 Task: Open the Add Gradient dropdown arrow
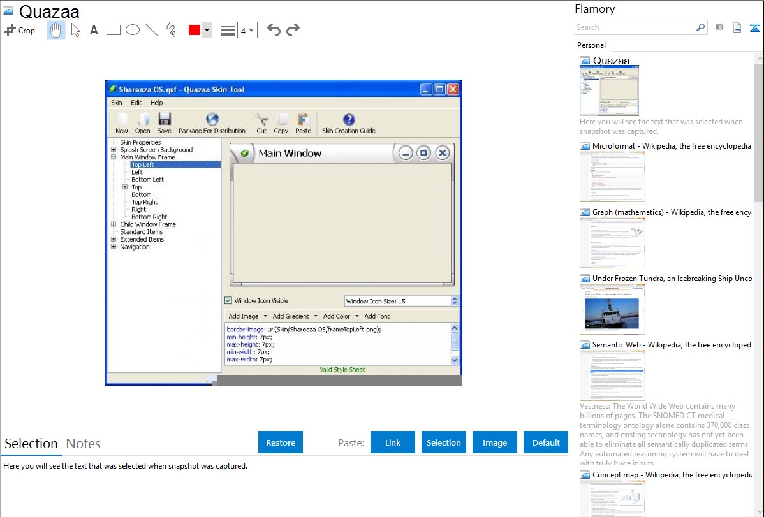(315, 316)
